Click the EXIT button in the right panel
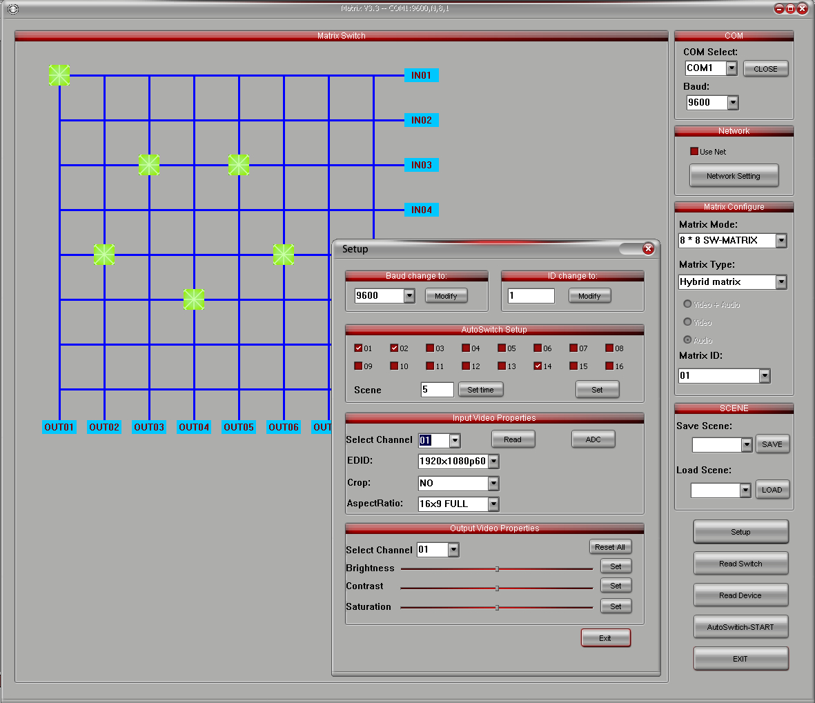 [x=740, y=658]
